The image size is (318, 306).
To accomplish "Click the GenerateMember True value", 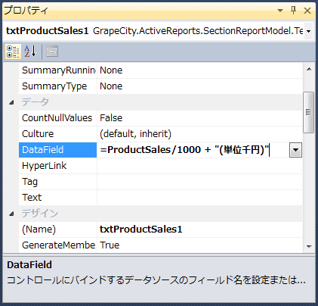I will tap(110, 245).
